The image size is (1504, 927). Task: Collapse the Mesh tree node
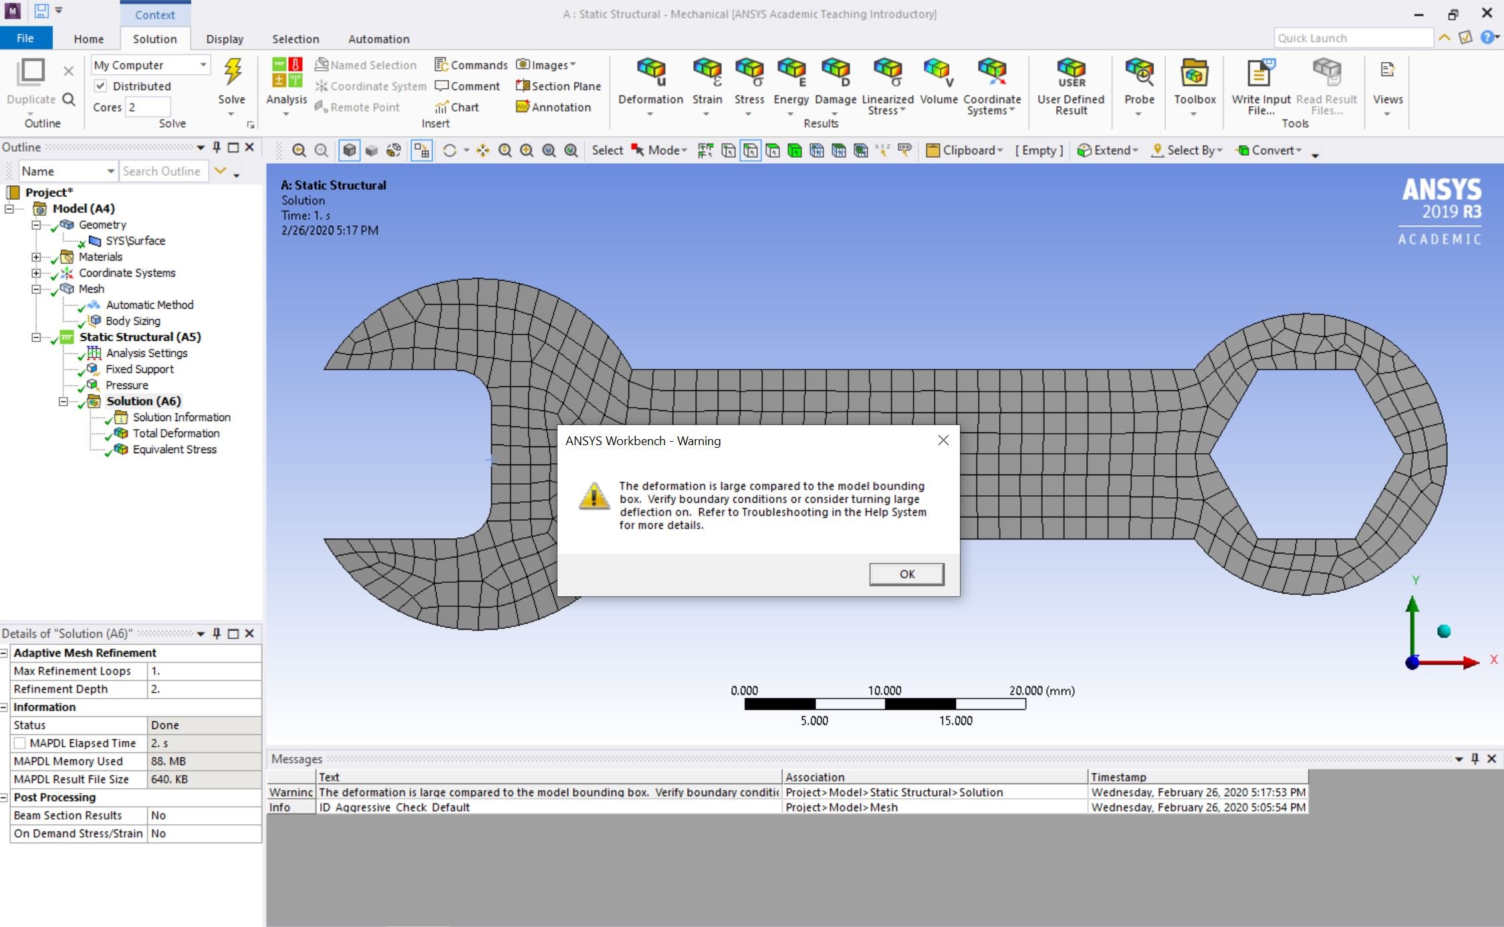[37, 289]
